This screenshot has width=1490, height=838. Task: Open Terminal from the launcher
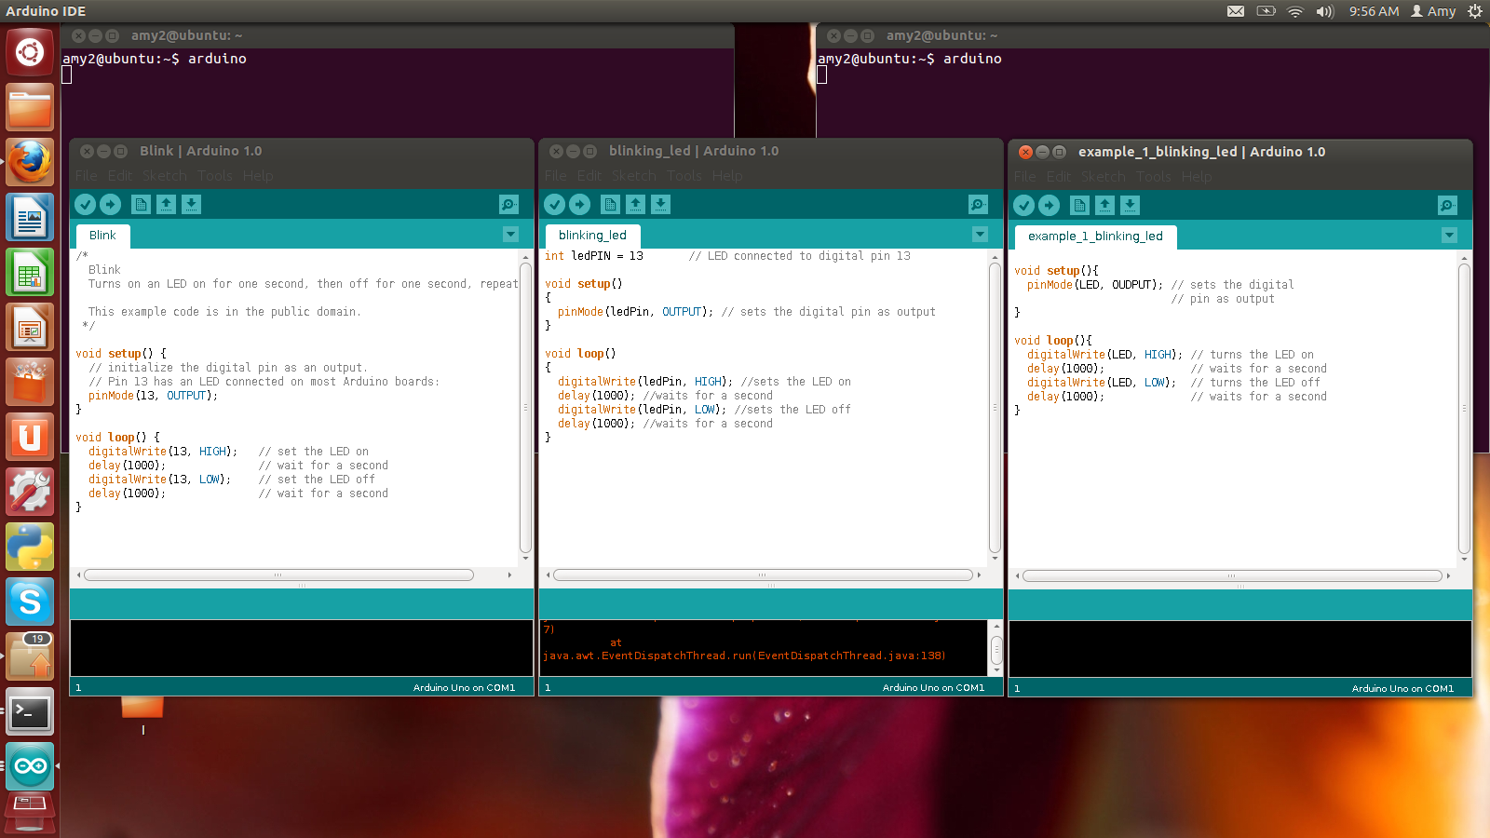[30, 711]
